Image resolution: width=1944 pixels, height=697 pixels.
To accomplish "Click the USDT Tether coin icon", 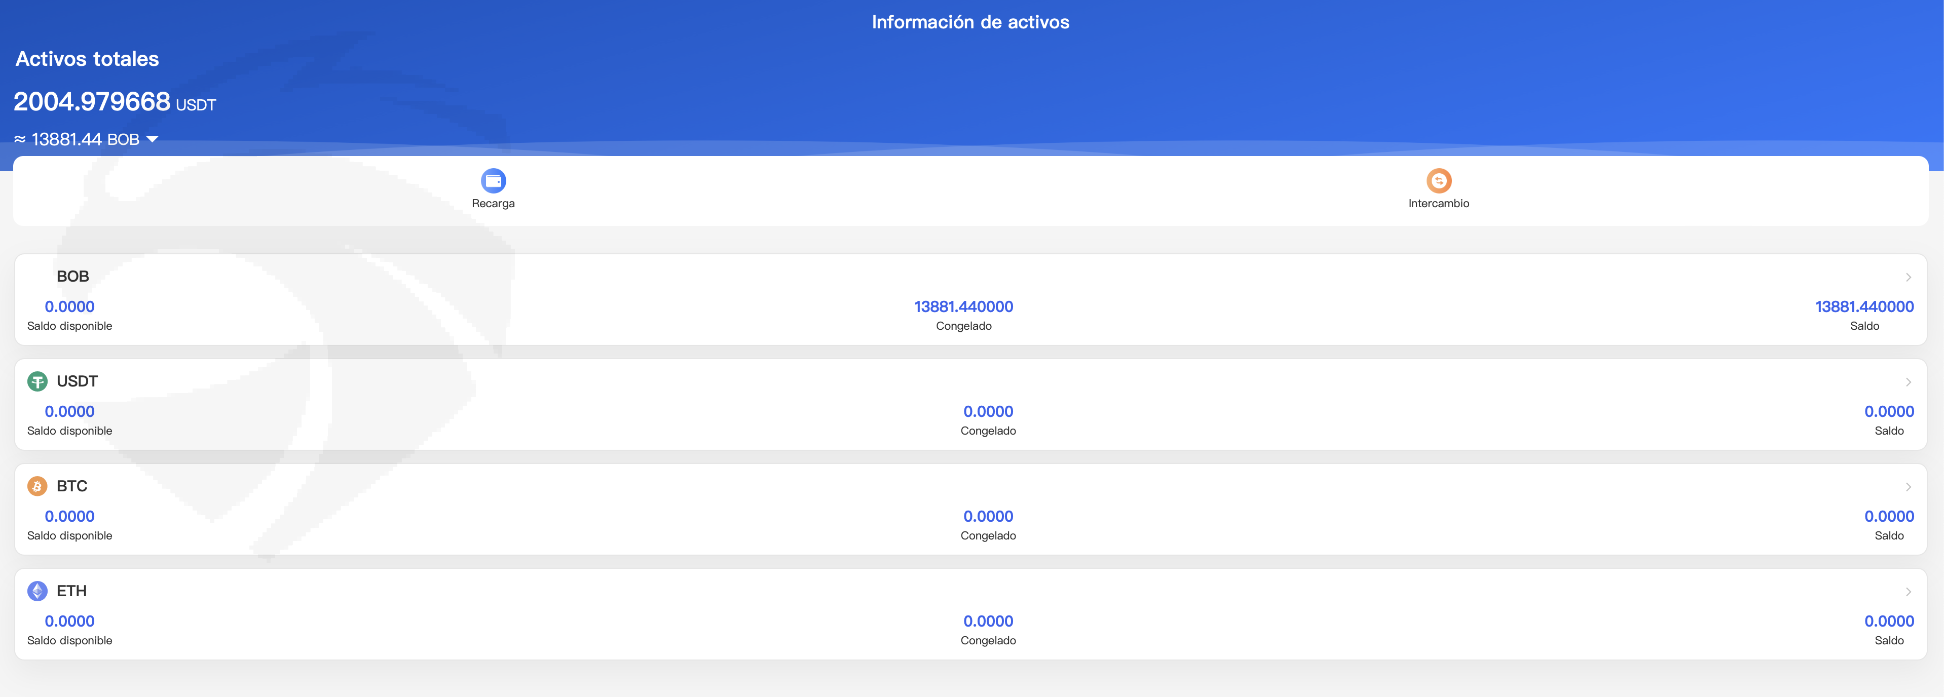I will [x=37, y=382].
